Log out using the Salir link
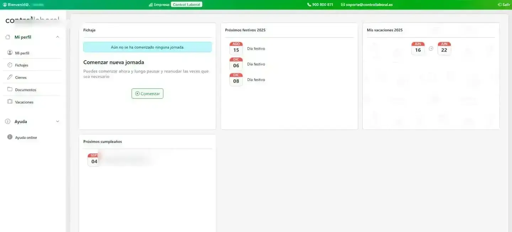Screen dimensions: 512x232 (506, 5)
